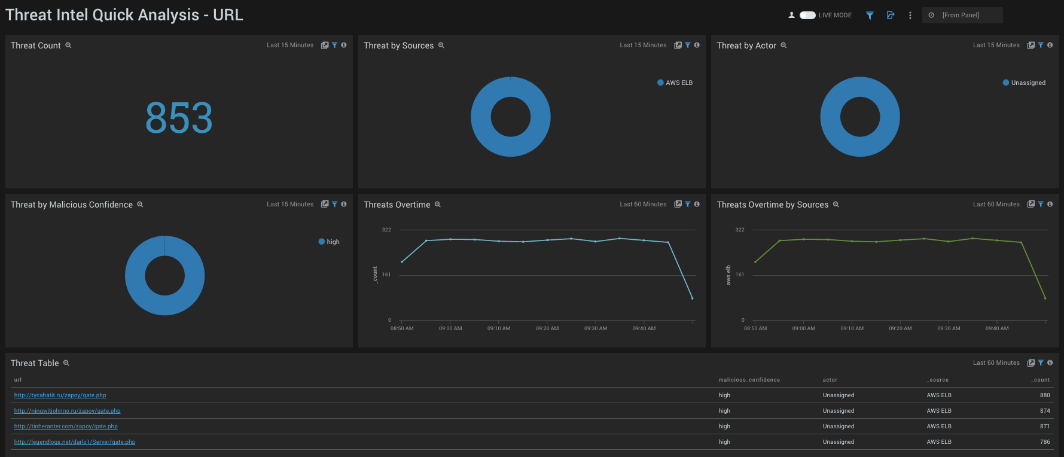1064x457 pixels.
Task: Show info for Threat by Malicious Confidence
Action: point(344,205)
